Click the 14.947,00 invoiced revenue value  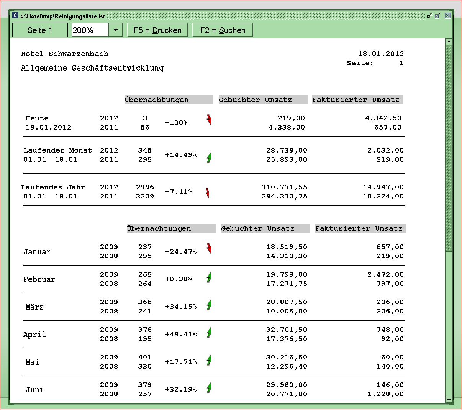pos(383,187)
